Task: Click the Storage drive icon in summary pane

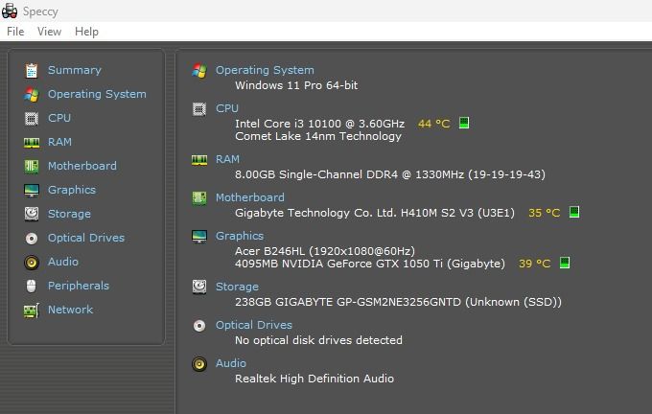Action: coord(199,287)
